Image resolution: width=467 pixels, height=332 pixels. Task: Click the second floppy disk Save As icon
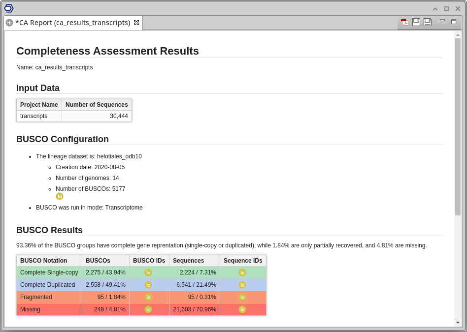[x=428, y=22]
